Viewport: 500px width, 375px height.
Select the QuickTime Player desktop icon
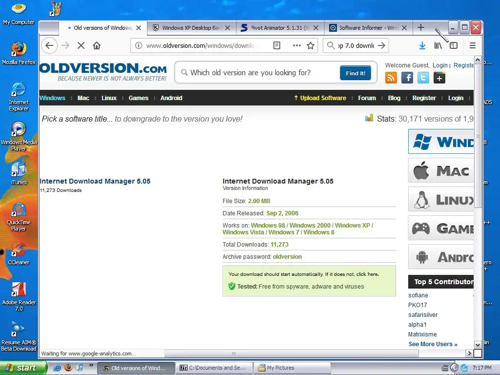pos(19,217)
